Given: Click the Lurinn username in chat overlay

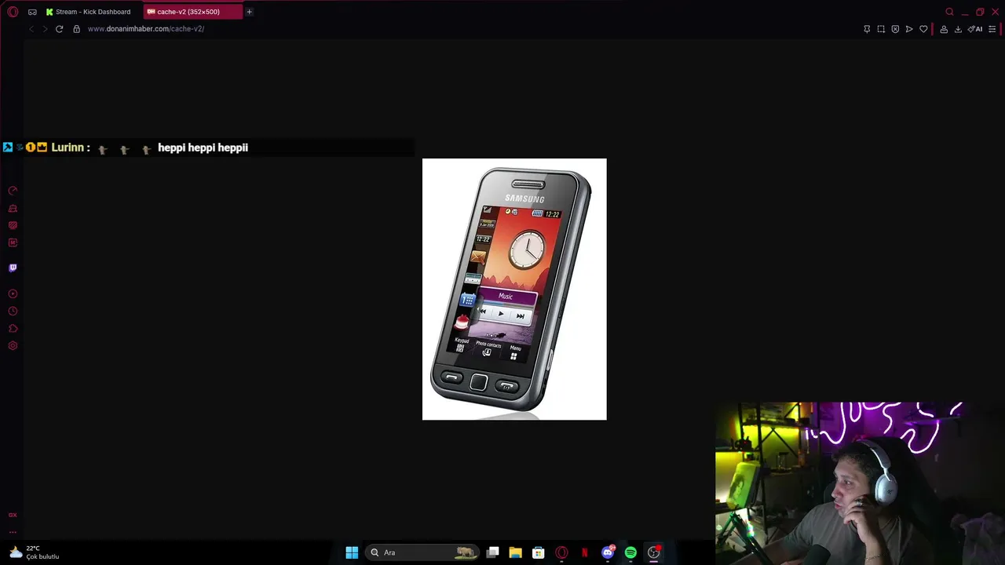Looking at the screenshot, I should point(68,148).
